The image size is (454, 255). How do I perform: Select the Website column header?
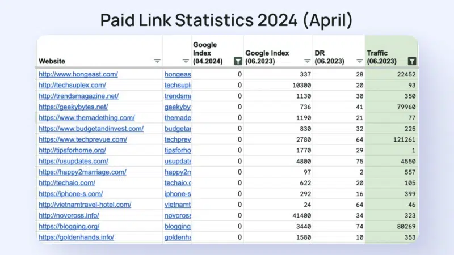(x=52, y=61)
